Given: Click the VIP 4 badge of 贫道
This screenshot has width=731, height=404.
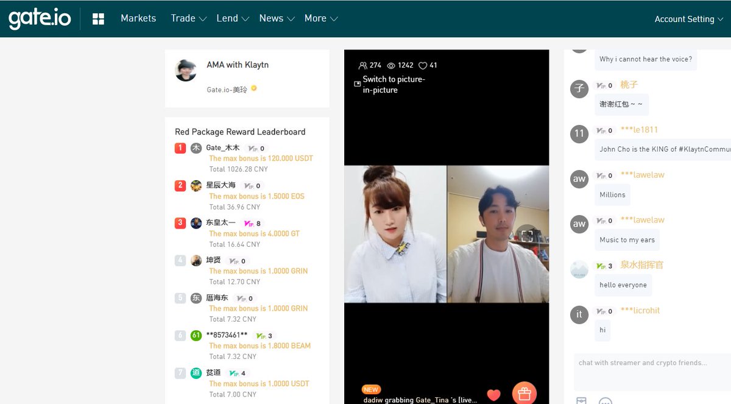Looking at the screenshot, I should click(x=236, y=373).
